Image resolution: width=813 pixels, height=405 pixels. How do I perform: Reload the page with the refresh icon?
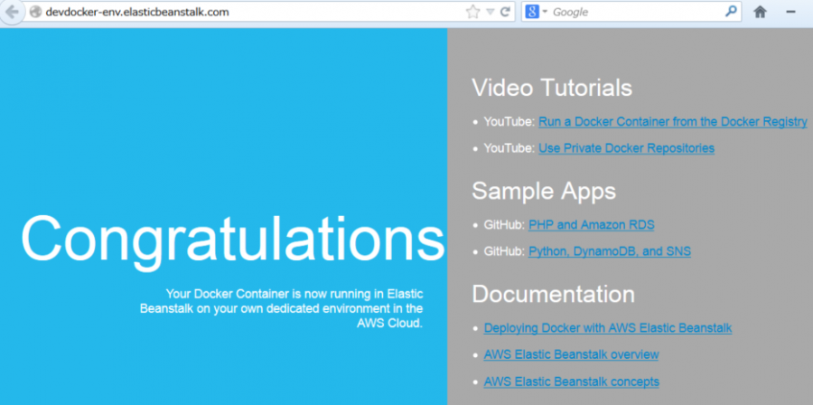[x=505, y=12]
